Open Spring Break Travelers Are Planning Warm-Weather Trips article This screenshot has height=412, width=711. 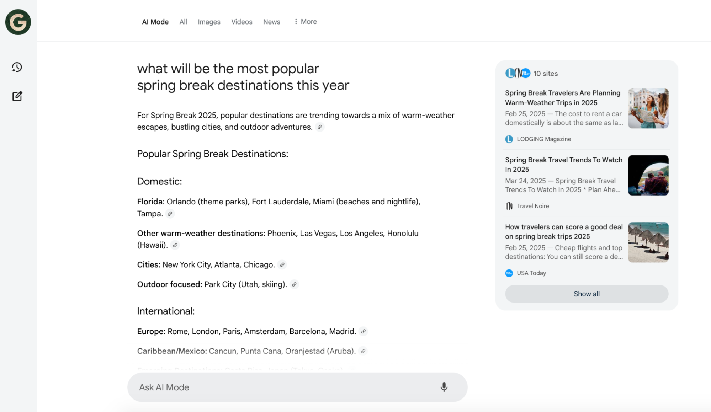pos(563,98)
